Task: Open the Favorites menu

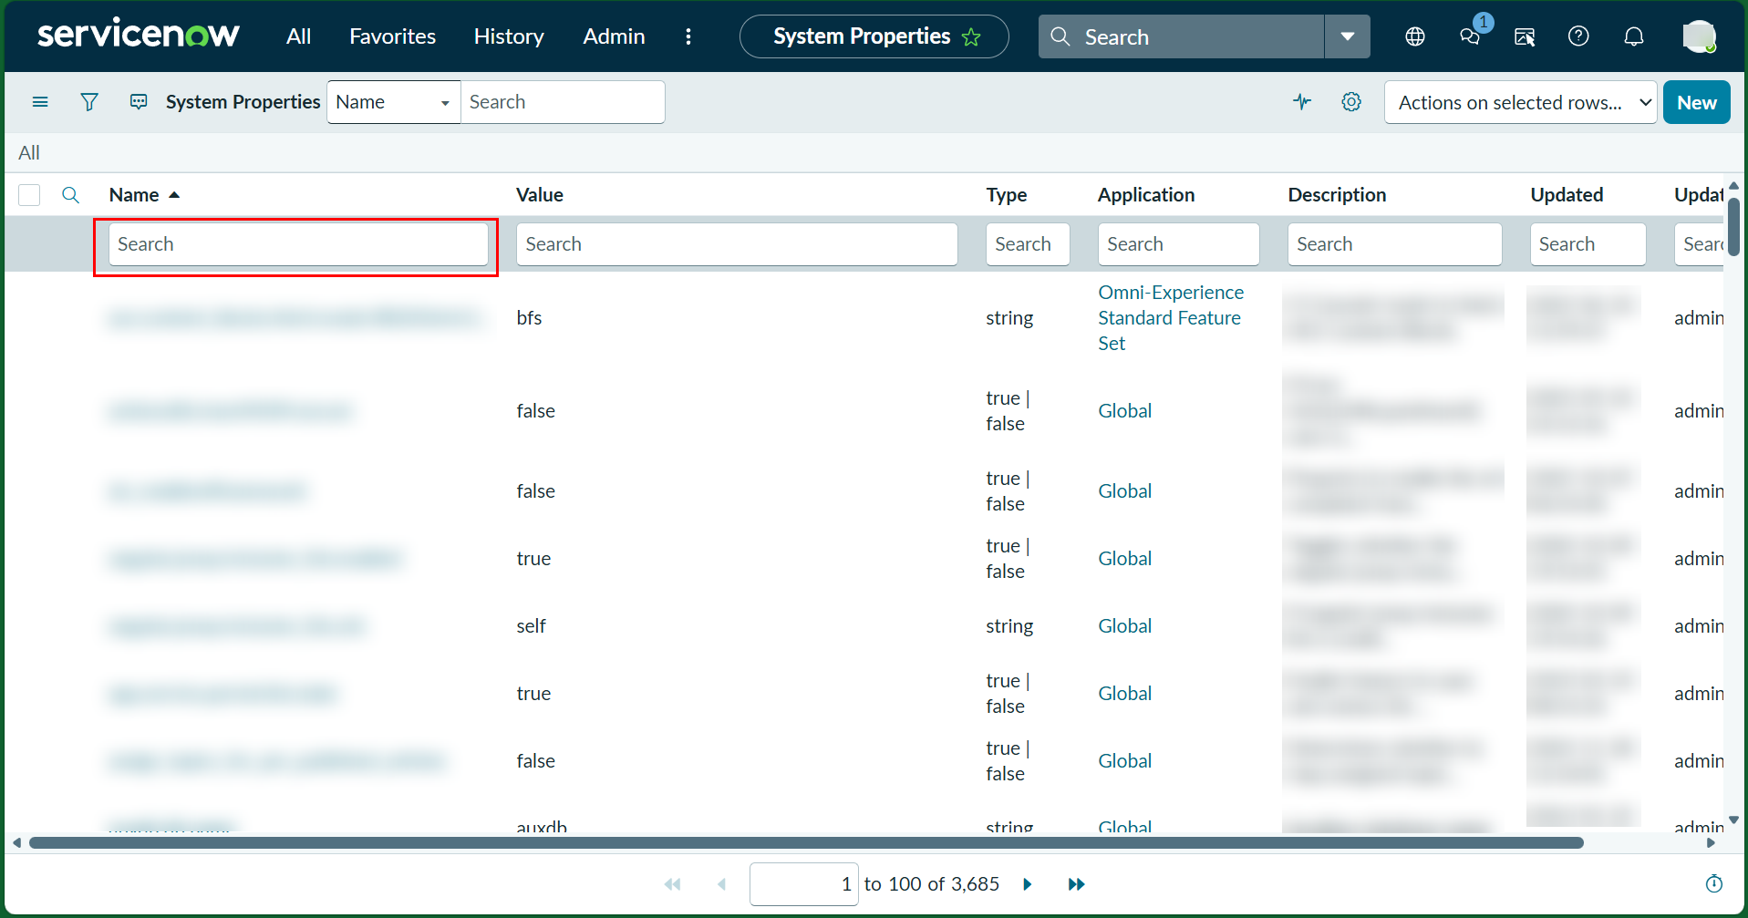Action: (x=392, y=36)
